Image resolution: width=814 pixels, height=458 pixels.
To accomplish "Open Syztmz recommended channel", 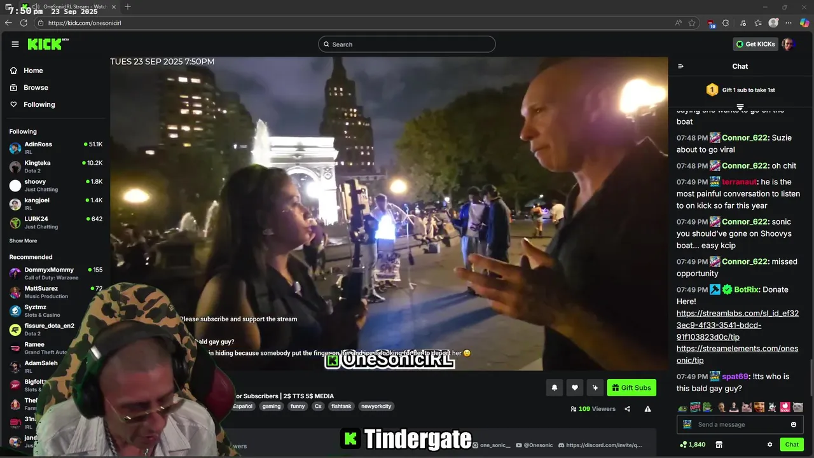I will (56, 311).
